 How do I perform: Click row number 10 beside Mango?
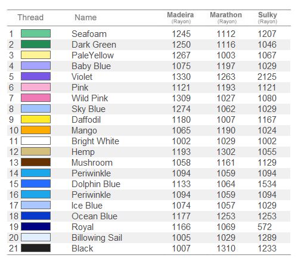pyautogui.click(x=14, y=130)
